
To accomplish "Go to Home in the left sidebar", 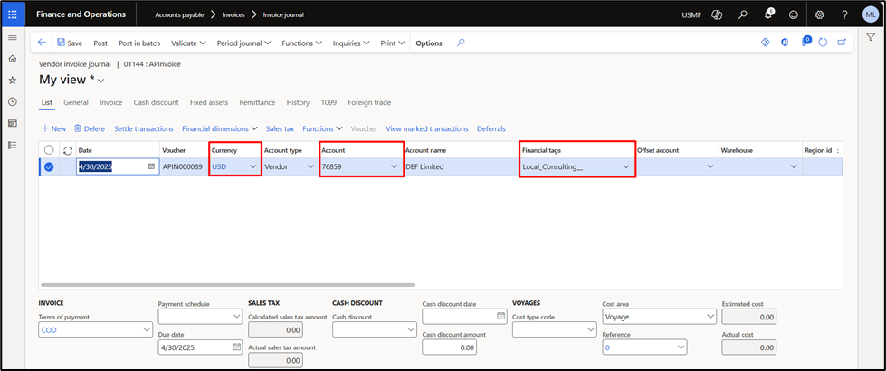I will (x=13, y=59).
